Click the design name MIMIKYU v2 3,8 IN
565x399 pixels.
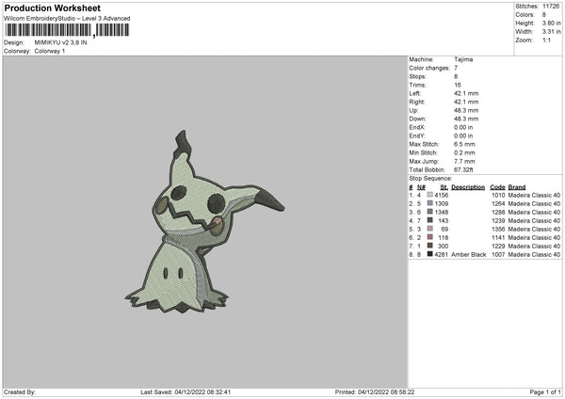[60, 42]
